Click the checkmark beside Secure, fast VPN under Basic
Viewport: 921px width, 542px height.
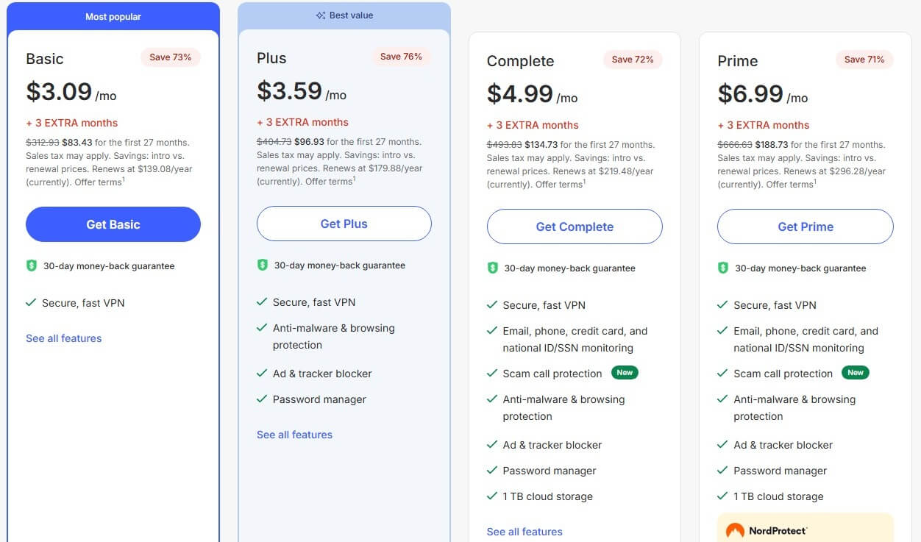[32, 302]
